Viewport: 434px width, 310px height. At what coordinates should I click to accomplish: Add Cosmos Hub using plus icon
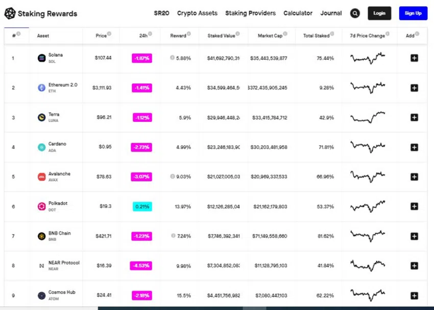coord(414,296)
